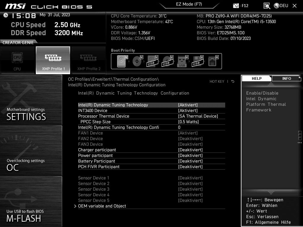Toggle XMP Profile 1 tile

click(53, 60)
